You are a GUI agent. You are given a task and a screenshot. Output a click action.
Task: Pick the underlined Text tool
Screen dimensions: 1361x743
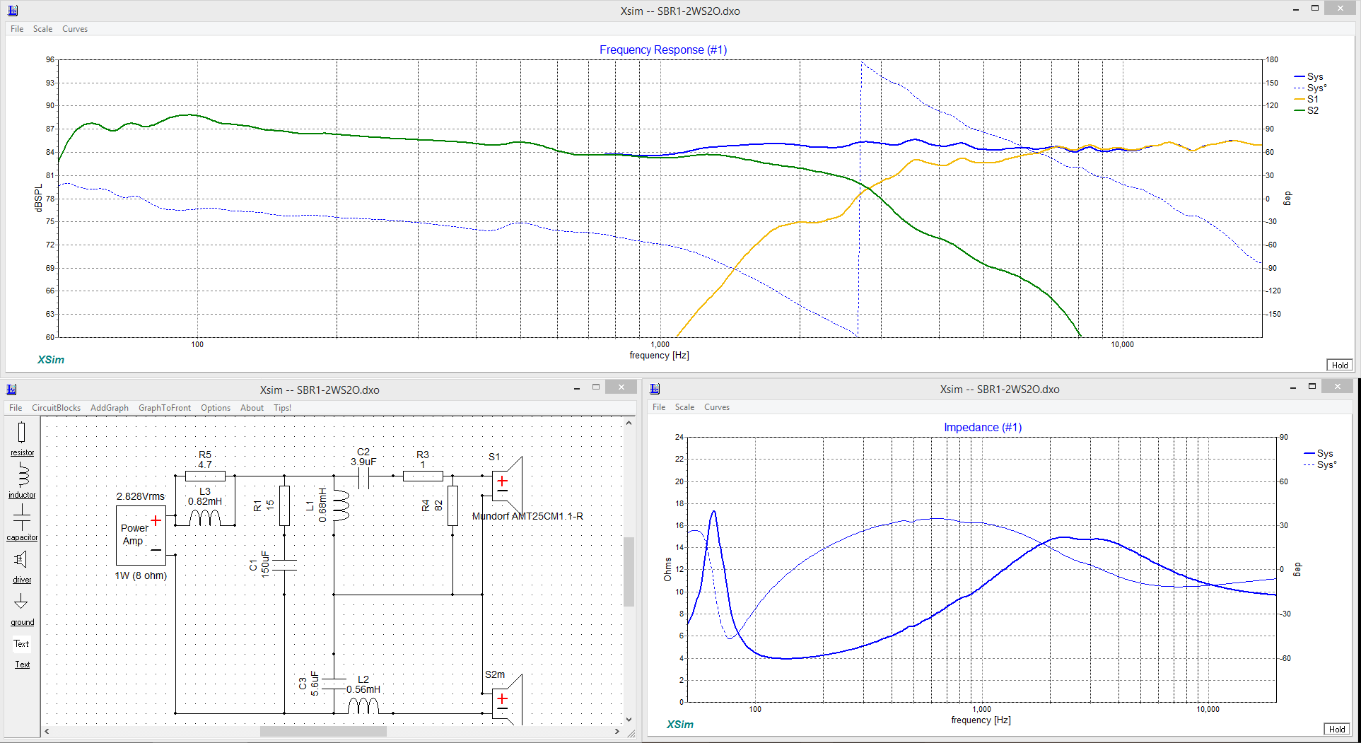click(x=23, y=665)
